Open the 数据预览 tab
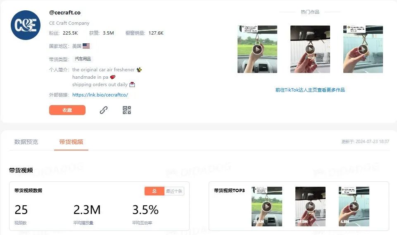The height and width of the screenshot is (235, 397). click(x=26, y=142)
